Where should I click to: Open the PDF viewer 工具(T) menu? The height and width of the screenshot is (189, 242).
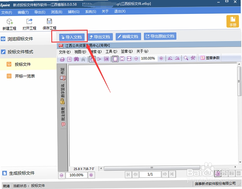[x=111, y=51]
